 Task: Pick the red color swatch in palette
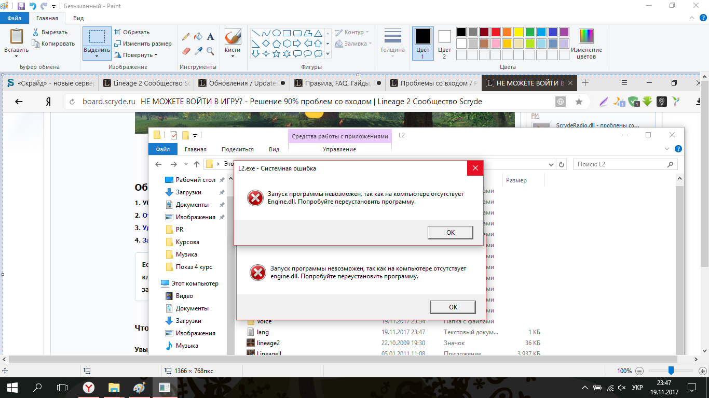tap(495, 32)
